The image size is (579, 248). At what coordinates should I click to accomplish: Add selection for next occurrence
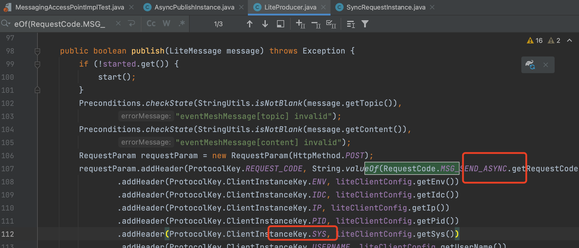300,24
